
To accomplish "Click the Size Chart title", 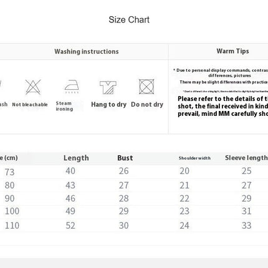I will tap(129, 20).
